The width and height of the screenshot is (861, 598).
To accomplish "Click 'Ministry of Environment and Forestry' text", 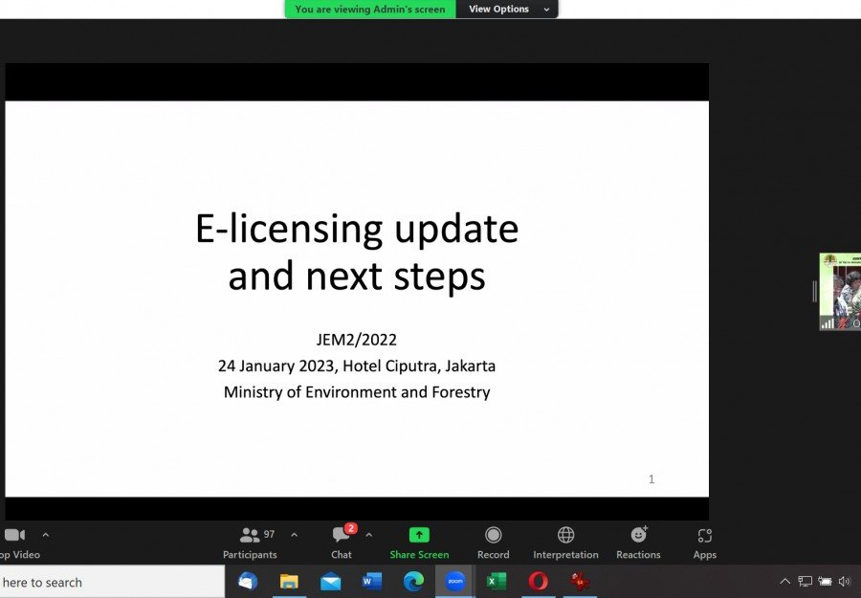I will coord(357,392).
